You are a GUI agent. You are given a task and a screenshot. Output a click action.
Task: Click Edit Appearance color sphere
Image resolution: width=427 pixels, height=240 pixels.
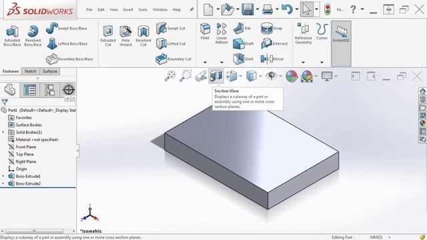click(292, 76)
